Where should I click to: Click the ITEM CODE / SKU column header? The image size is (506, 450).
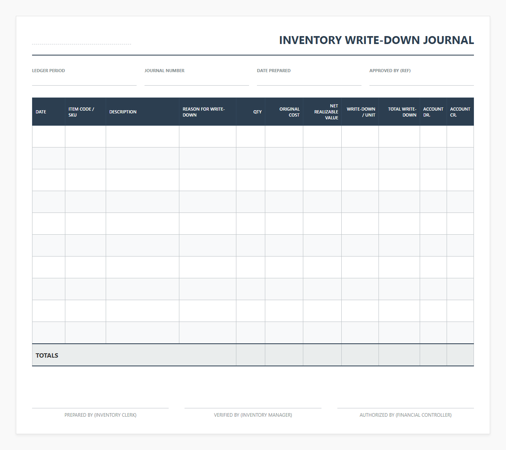click(x=86, y=112)
